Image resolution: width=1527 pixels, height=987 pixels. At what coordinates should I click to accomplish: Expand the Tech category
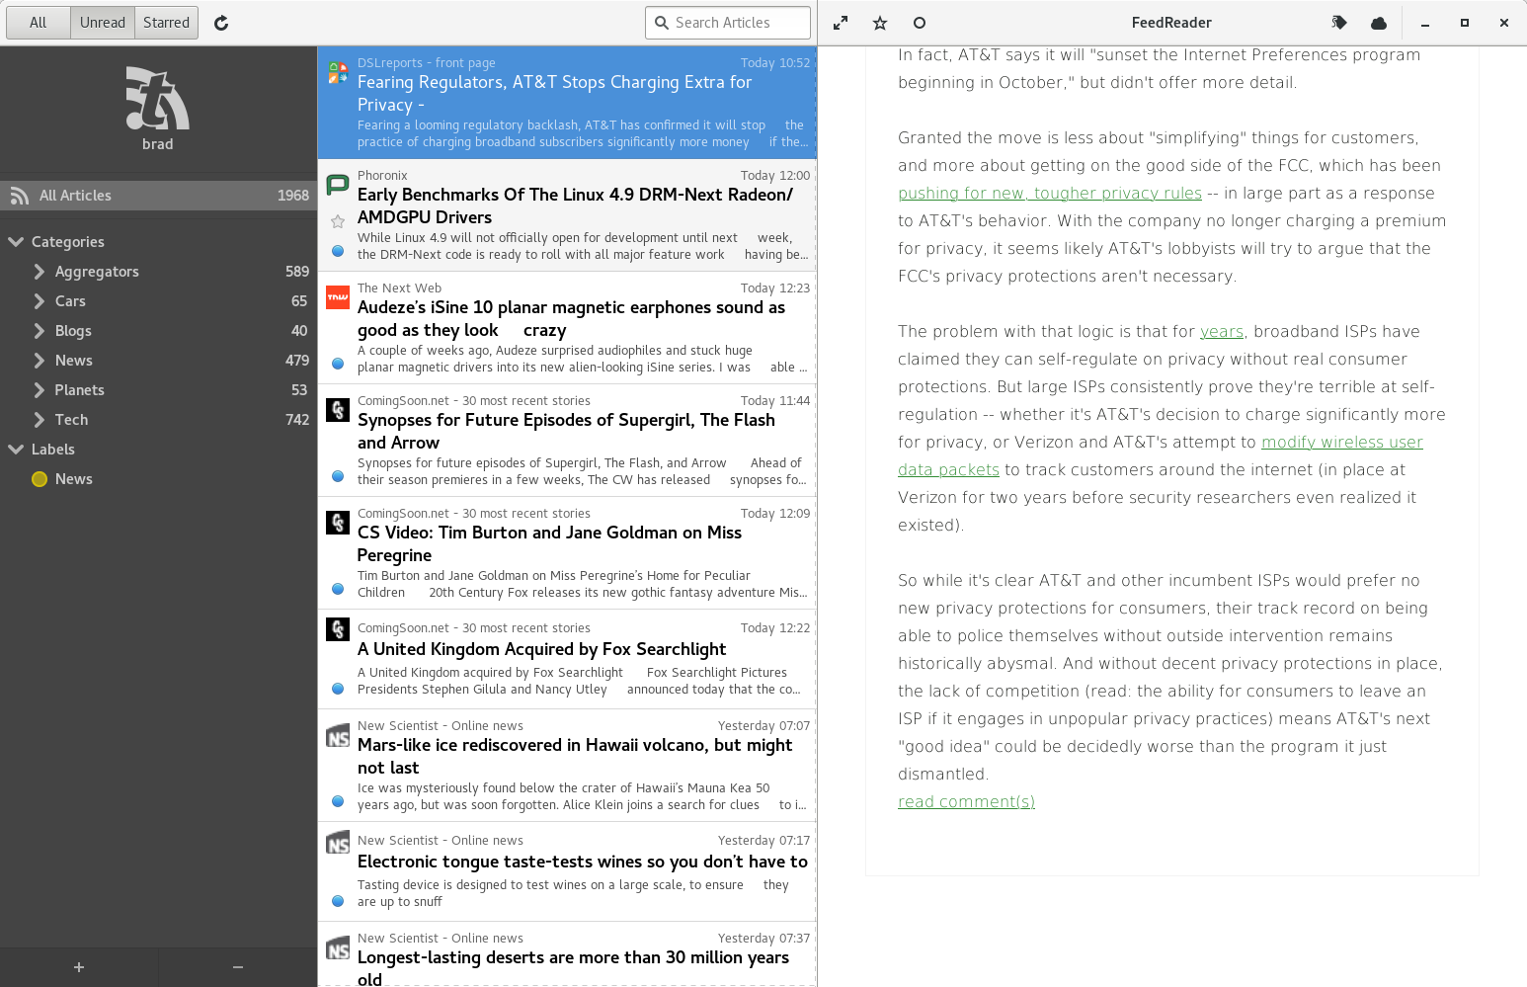(x=40, y=420)
